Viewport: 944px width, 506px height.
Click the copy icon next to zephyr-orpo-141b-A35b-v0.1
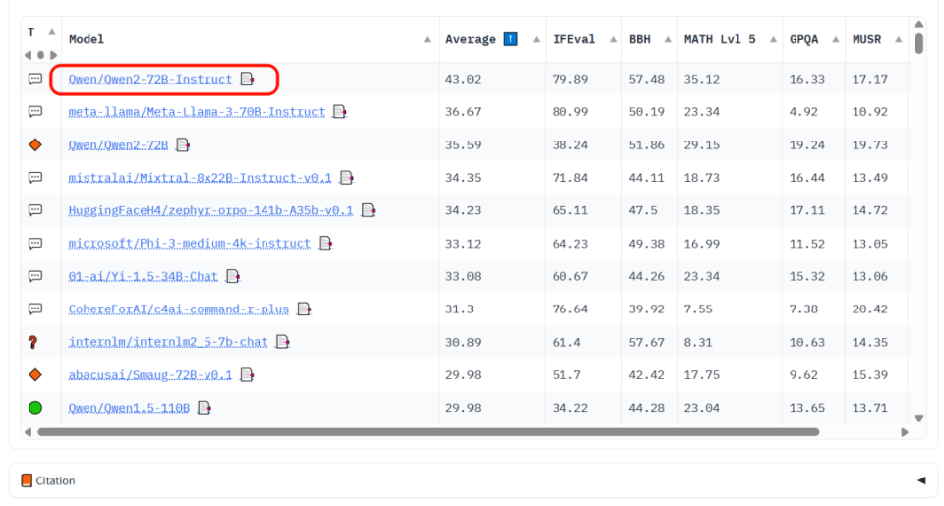(x=368, y=210)
